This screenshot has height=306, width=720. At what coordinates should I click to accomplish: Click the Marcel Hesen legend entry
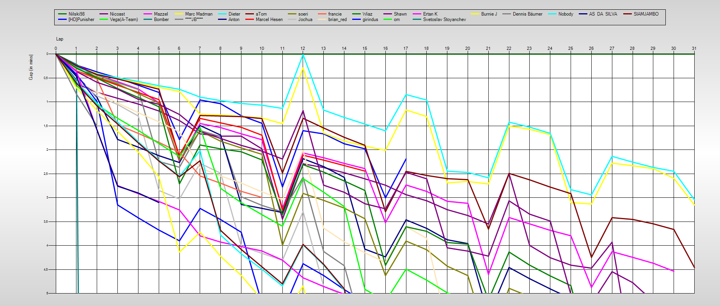click(269, 19)
